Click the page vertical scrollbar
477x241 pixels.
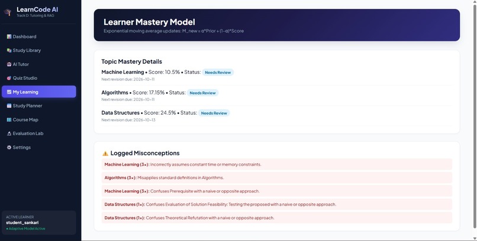click(474, 116)
